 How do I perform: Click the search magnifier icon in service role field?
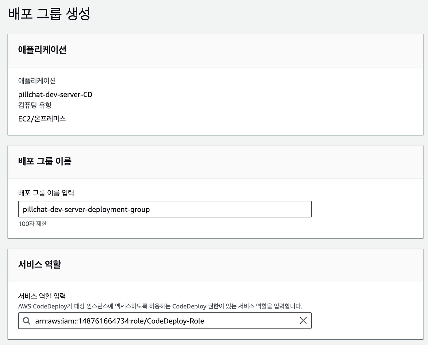click(x=26, y=321)
